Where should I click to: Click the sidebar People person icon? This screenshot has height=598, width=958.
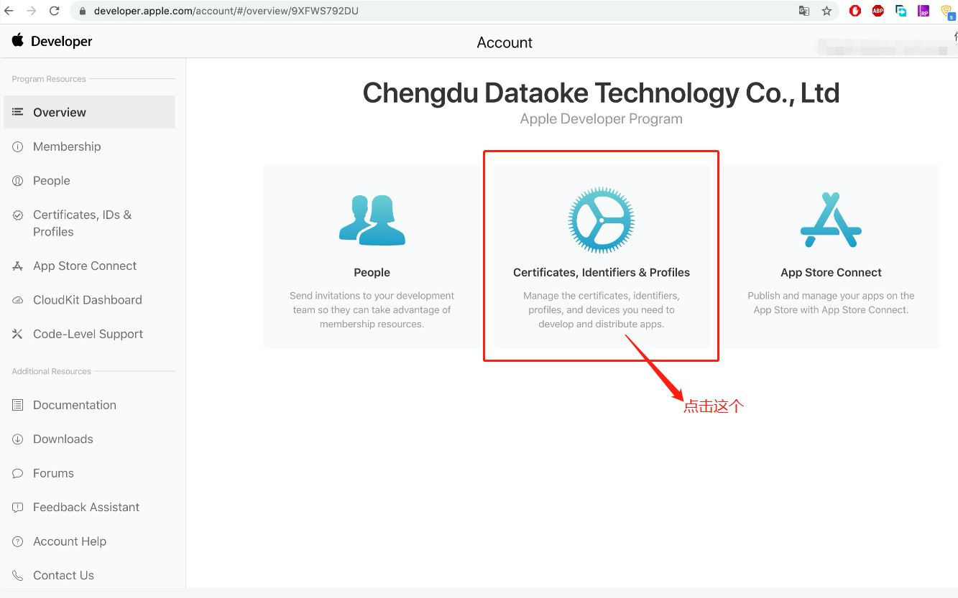click(x=18, y=181)
